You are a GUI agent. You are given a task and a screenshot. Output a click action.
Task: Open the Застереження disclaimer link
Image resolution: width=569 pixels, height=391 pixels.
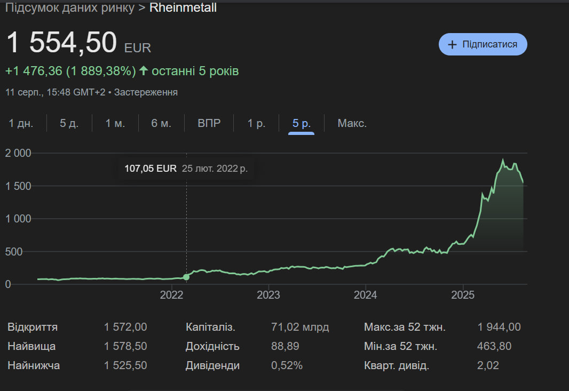(x=146, y=92)
